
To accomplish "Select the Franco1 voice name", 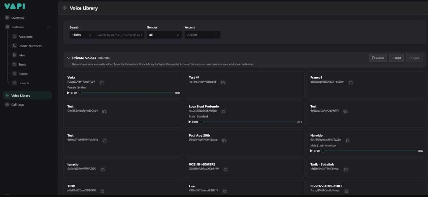I will [316, 77].
